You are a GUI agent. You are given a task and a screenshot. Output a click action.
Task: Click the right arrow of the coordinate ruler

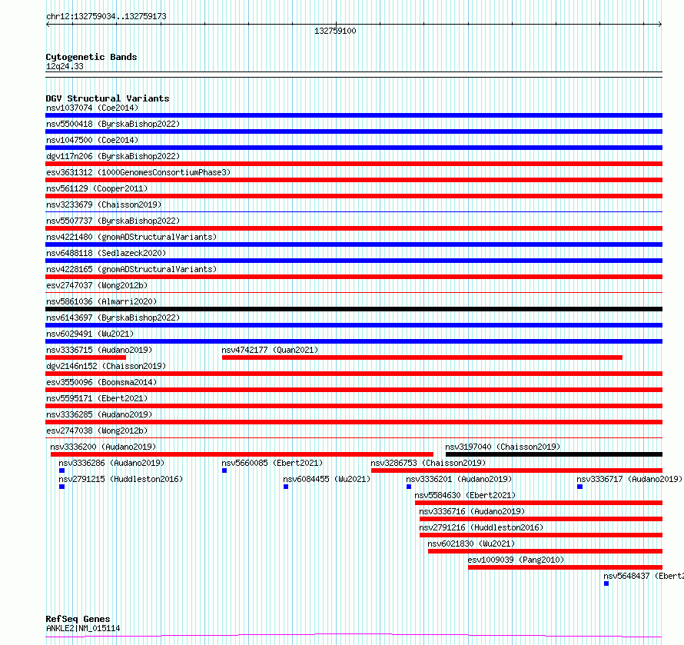660,25
